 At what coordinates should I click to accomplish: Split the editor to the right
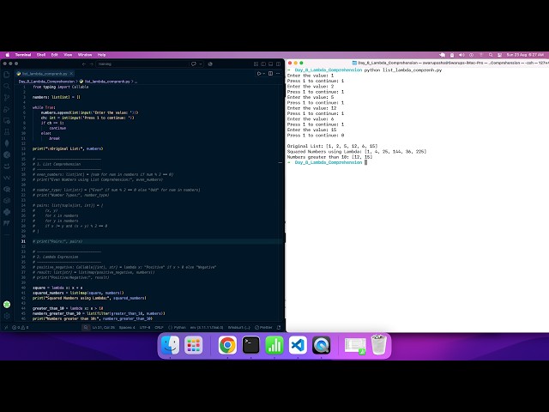[271, 74]
